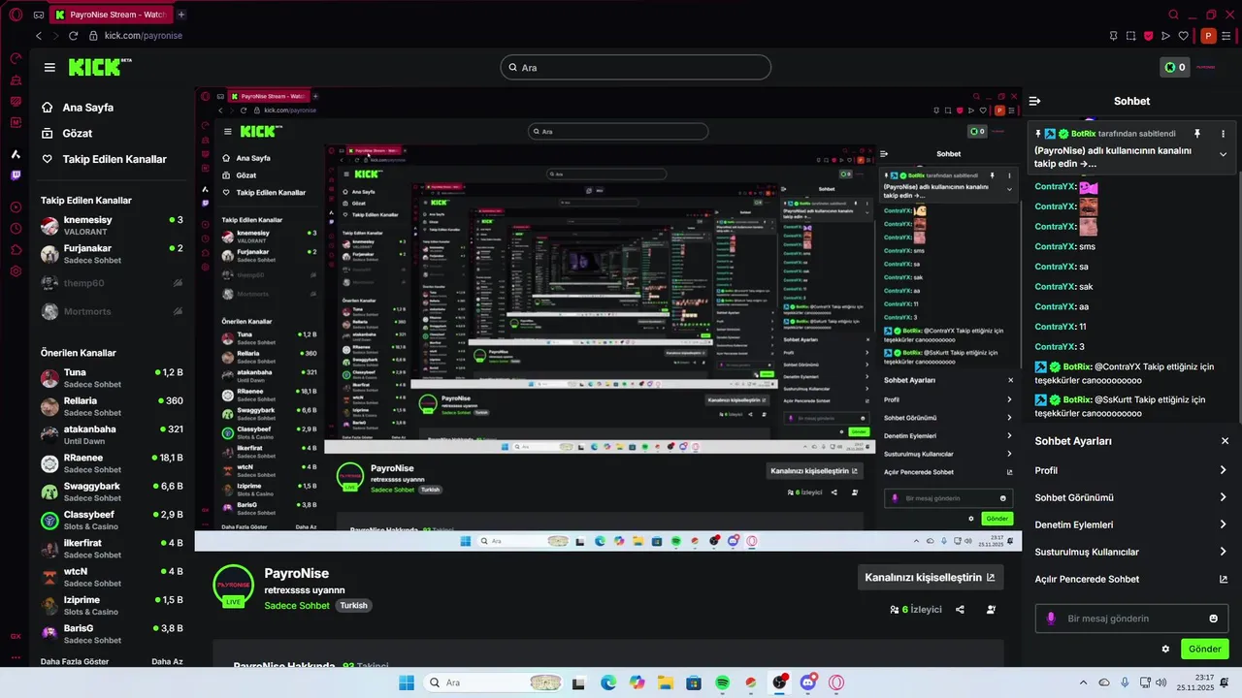Close the Sohbet Ayarları panel
Viewport: 1242px width, 698px height.
[x=1225, y=441]
